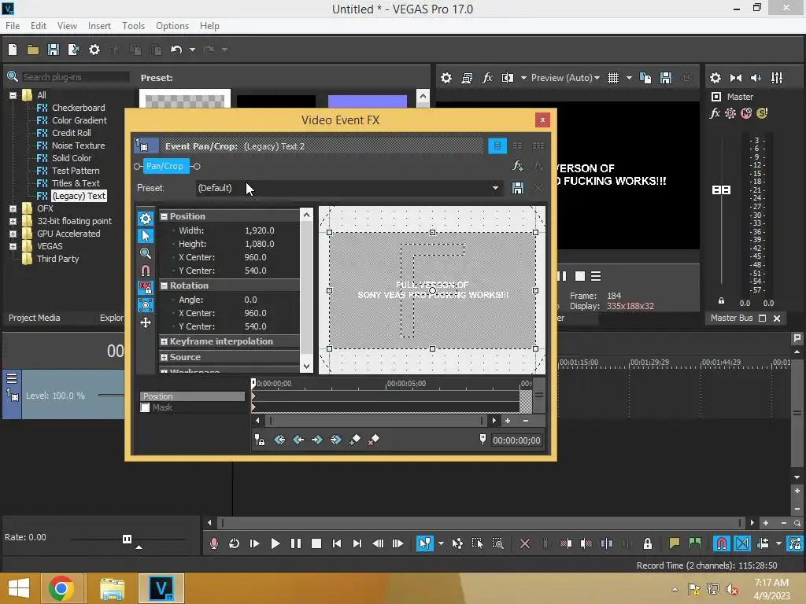Open Preview (Auto) quality dropdown
The width and height of the screenshot is (806, 604).
click(565, 78)
